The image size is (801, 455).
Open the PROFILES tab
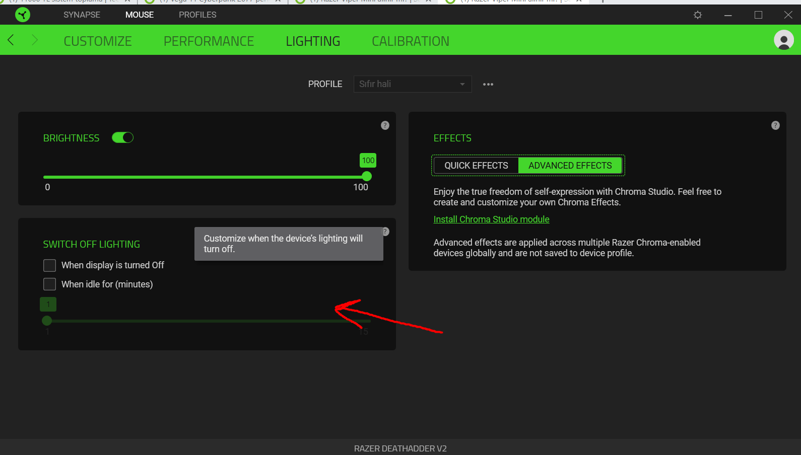click(197, 15)
